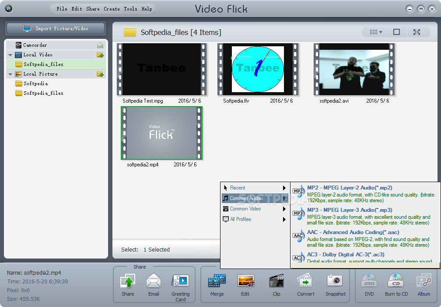Open the Tools menu
Viewport: 441px width, 307px height.
pos(130,9)
